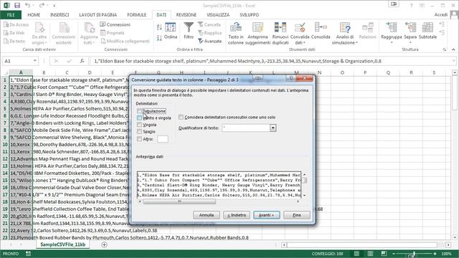
Task: Open Da altre origini dropdown
Action: pos(39,34)
